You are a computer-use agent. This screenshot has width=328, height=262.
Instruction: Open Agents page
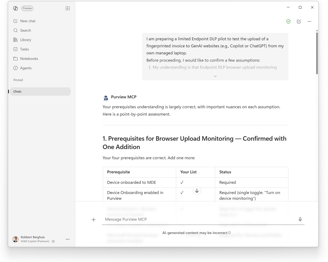pos(40,68)
